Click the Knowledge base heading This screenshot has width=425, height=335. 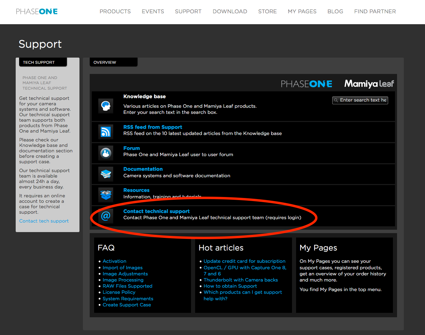coord(145,96)
